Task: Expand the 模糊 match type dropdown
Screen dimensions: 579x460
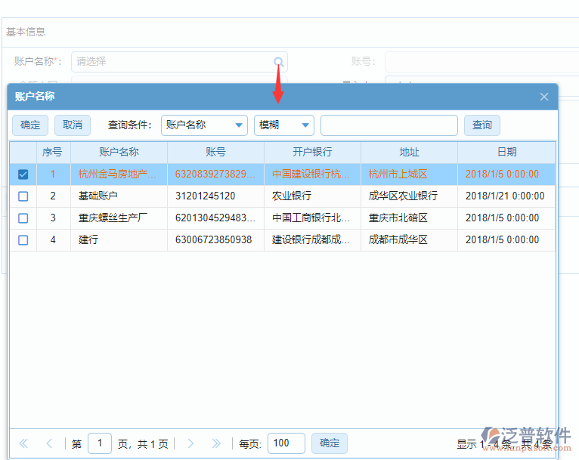Action: 284,125
